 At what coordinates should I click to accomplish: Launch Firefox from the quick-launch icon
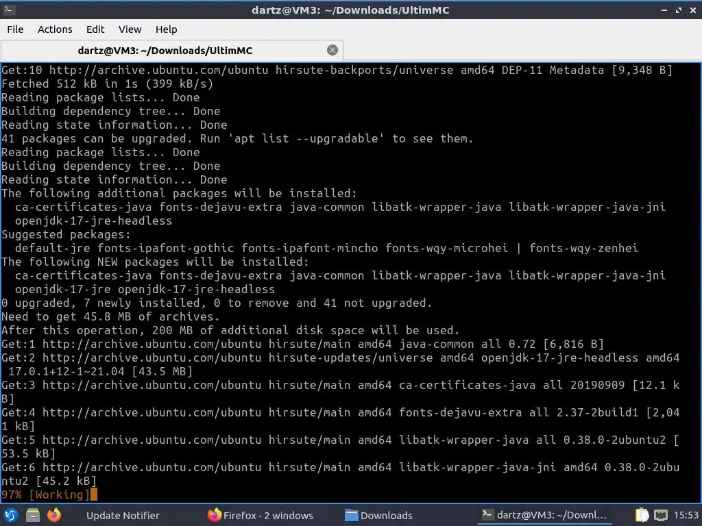[54, 515]
